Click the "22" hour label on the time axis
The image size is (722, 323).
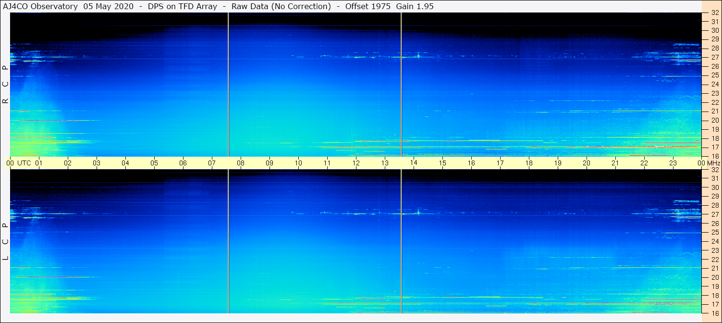(644, 163)
